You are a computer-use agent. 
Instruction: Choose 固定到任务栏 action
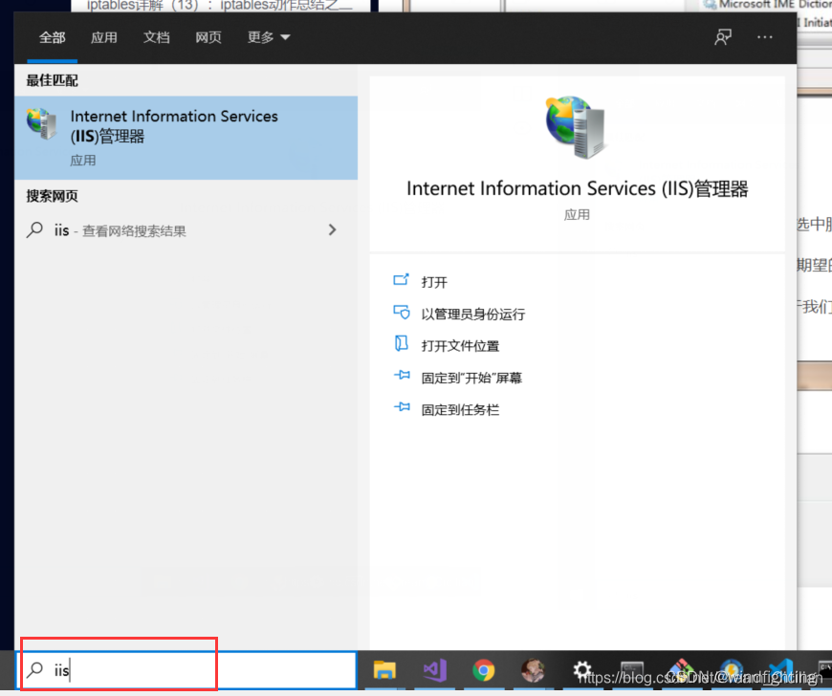pyautogui.click(x=460, y=409)
